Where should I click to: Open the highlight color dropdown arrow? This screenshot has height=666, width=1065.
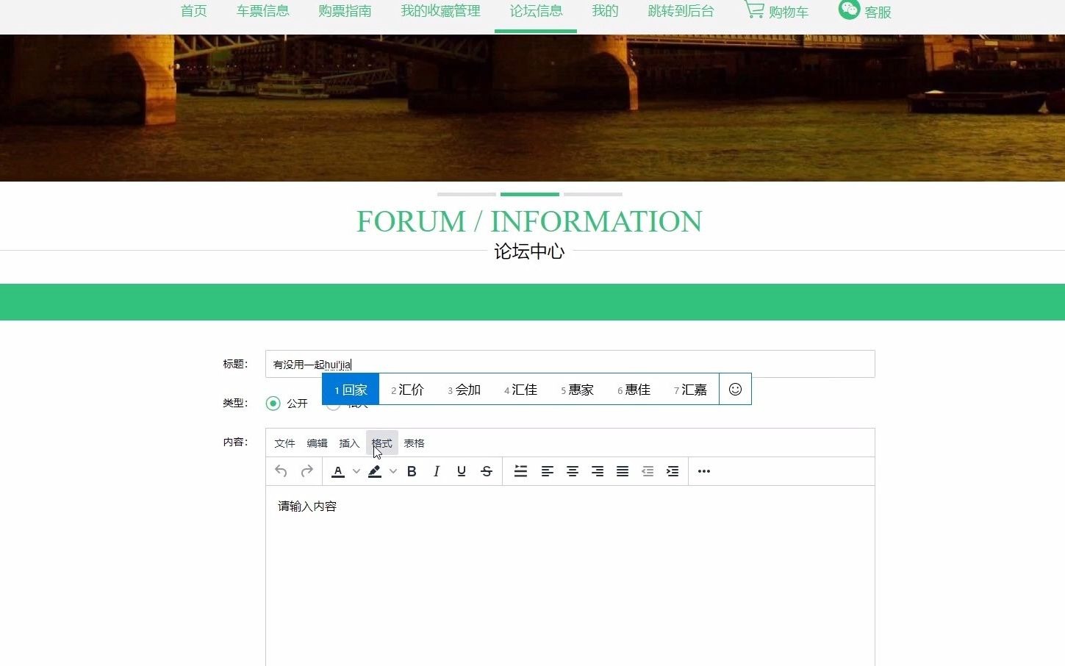pyautogui.click(x=392, y=471)
